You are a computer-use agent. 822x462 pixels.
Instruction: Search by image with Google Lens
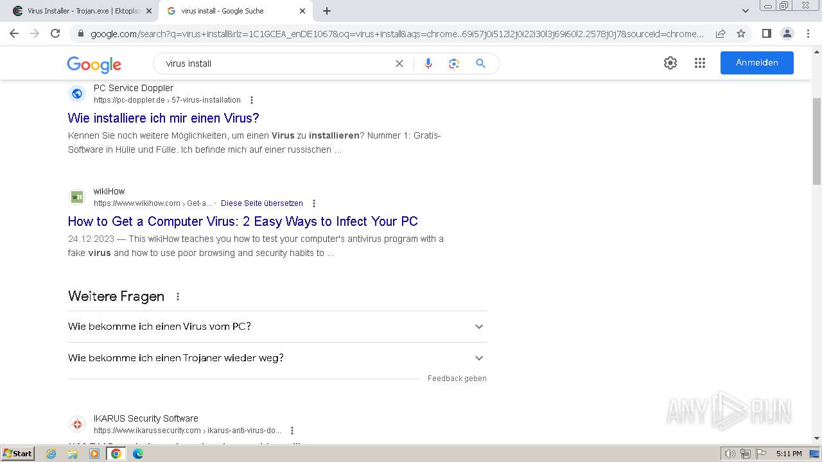point(454,64)
